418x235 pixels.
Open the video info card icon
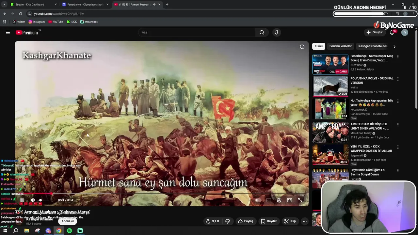[302, 47]
